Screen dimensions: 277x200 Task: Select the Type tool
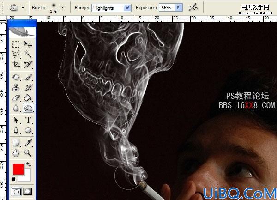(28, 120)
